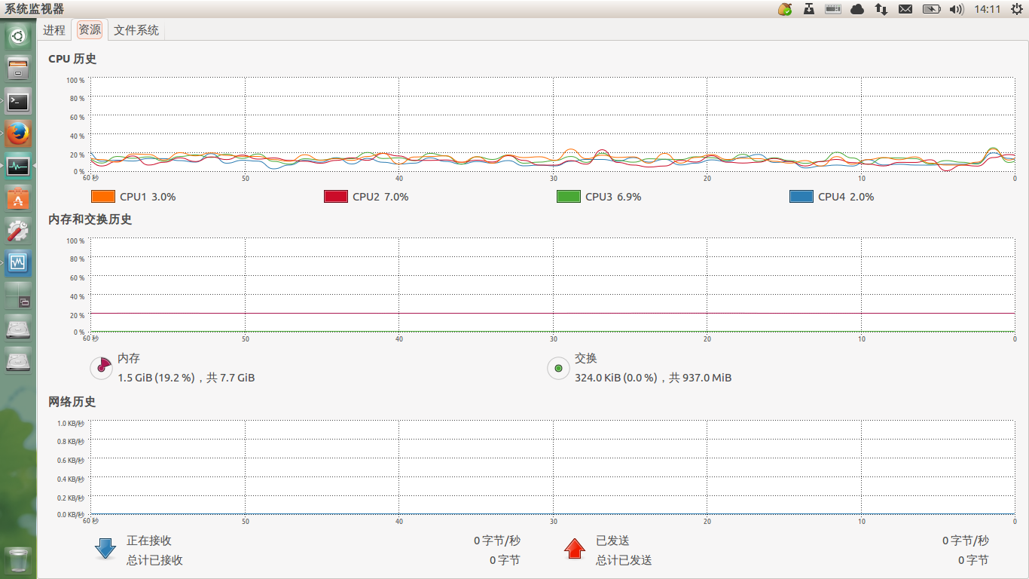Open the sound volume indicator
This screenshot has height=579, width=1029.
pyautogui.click(x=957, y=9)
